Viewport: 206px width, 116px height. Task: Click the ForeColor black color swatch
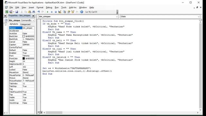[23, 58]
